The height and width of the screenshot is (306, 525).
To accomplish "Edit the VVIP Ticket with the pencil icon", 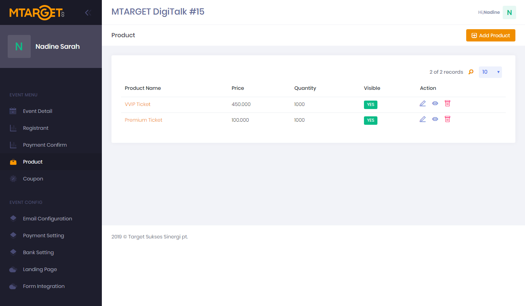I will 423,103.
